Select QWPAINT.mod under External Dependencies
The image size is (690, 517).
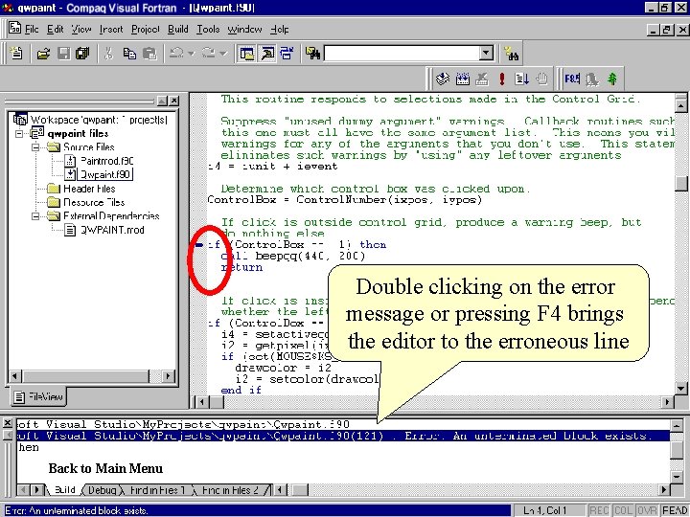[x=112, y=230]
